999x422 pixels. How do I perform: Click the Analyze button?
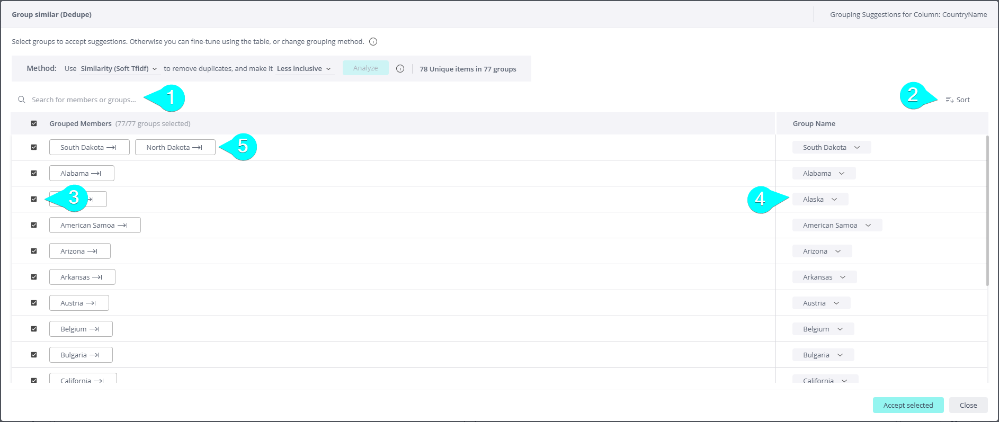[365, 68]
